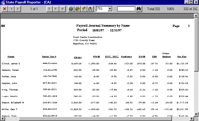Click gross amount 2,360.00
The width and height of the screenshot is (199, 121).
click(x=76, y=102)
